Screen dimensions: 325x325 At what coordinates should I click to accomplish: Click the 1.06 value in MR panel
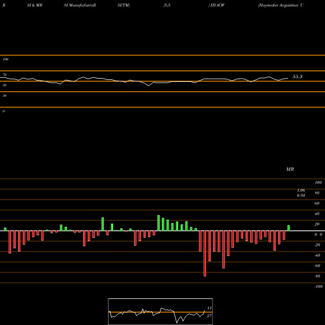pyautogui.click(x=301, y=190)
